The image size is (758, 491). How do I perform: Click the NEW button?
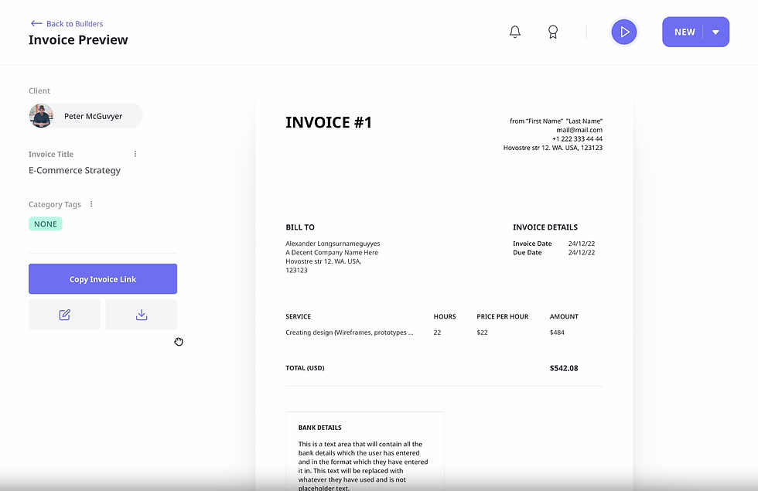click(685, 32)
